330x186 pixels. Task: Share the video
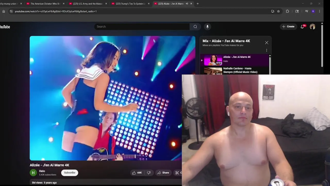163,173
